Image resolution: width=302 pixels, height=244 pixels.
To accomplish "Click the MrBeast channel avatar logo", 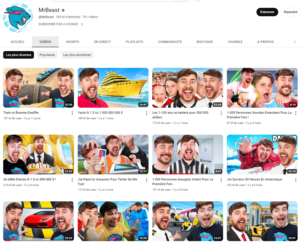I will click(x=18, y=18).
